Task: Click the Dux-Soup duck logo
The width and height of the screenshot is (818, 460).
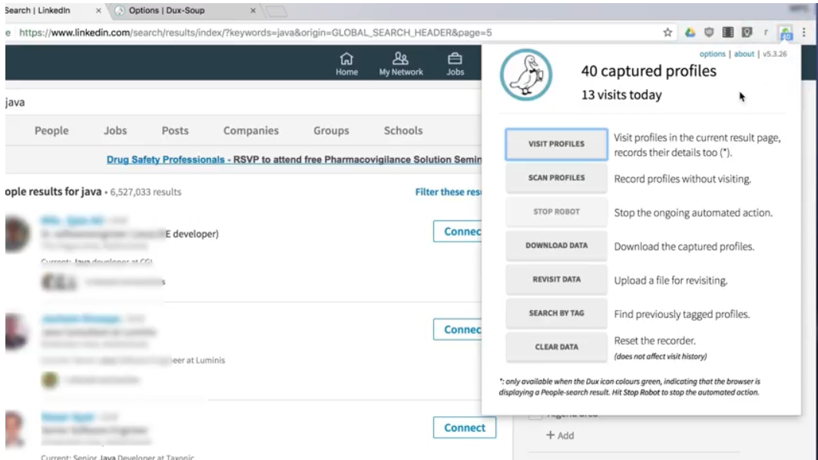Action: coord(526,75)
